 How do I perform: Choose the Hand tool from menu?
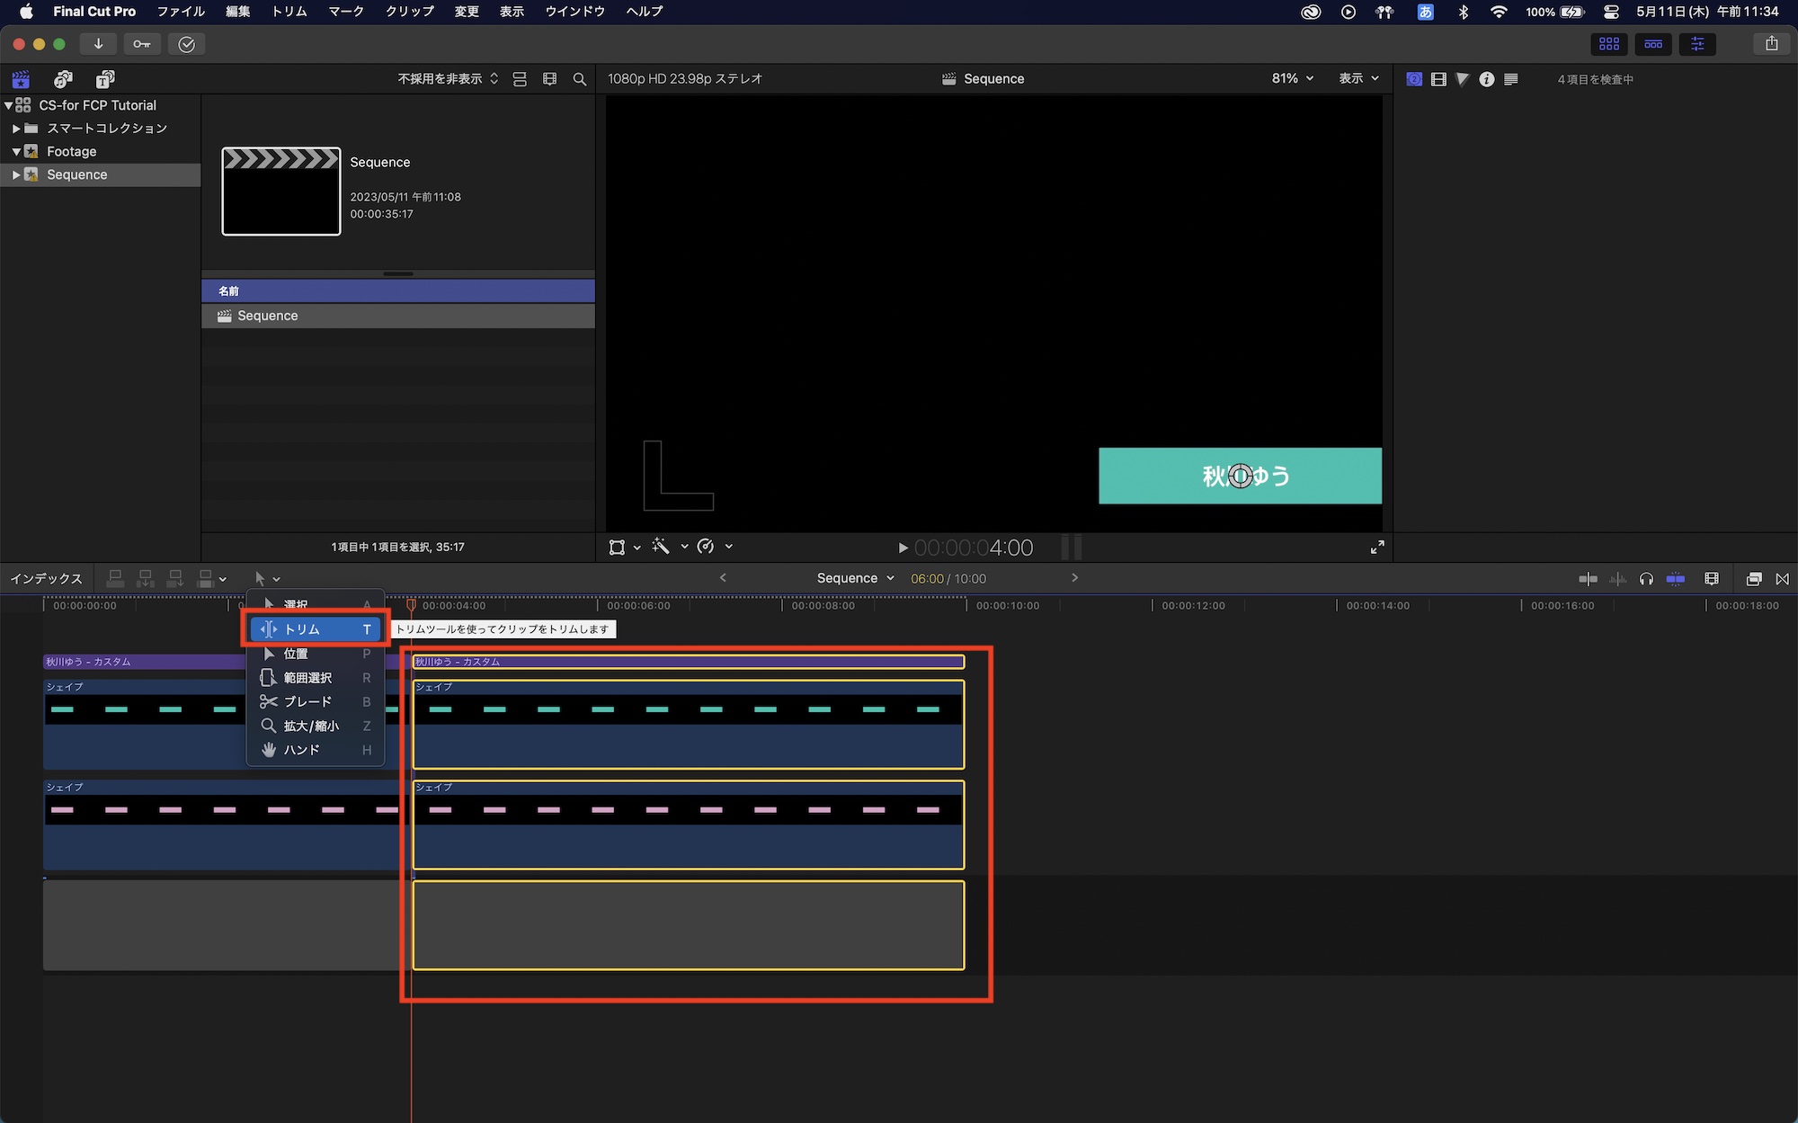(301, 750)
